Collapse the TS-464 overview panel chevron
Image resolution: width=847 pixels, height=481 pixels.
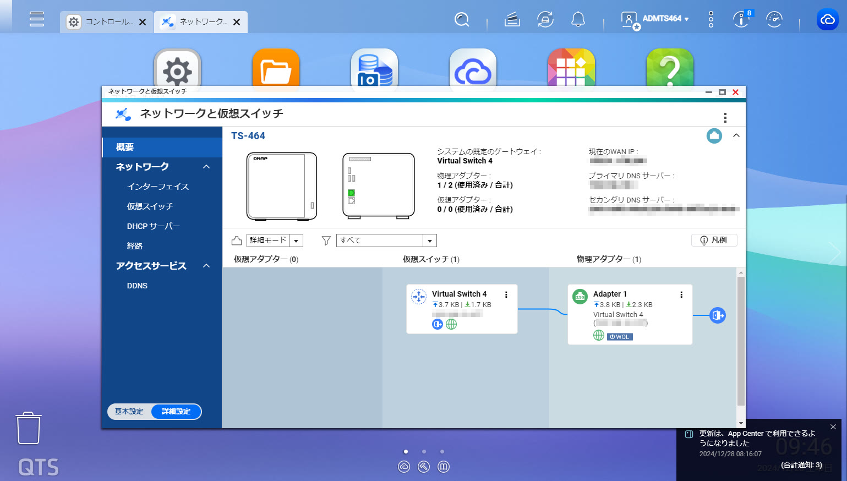tap(736, 135)
